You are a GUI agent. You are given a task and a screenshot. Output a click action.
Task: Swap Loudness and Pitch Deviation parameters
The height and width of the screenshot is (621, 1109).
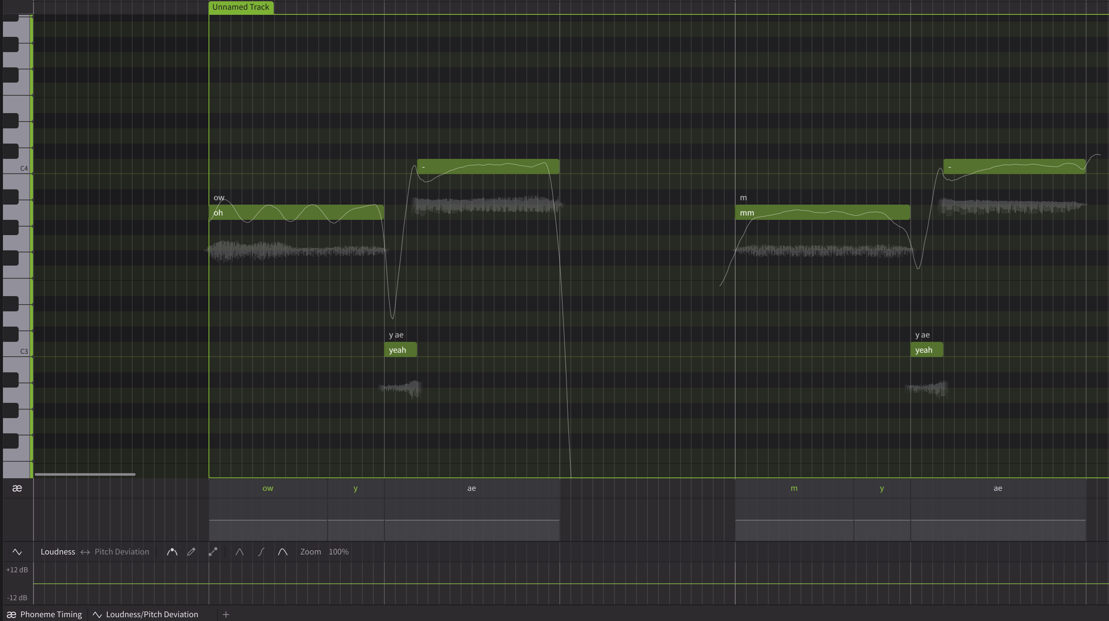pos(85,552)
